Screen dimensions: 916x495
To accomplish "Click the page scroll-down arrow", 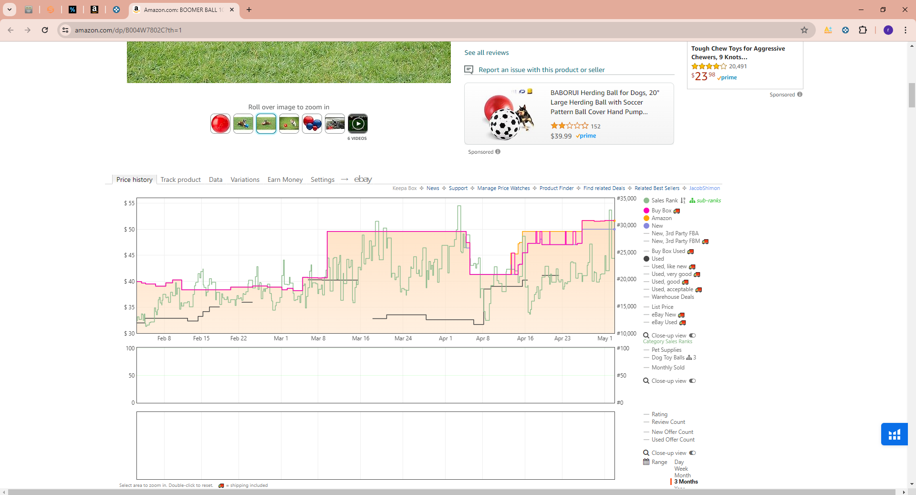I will [x=912, y=484].
